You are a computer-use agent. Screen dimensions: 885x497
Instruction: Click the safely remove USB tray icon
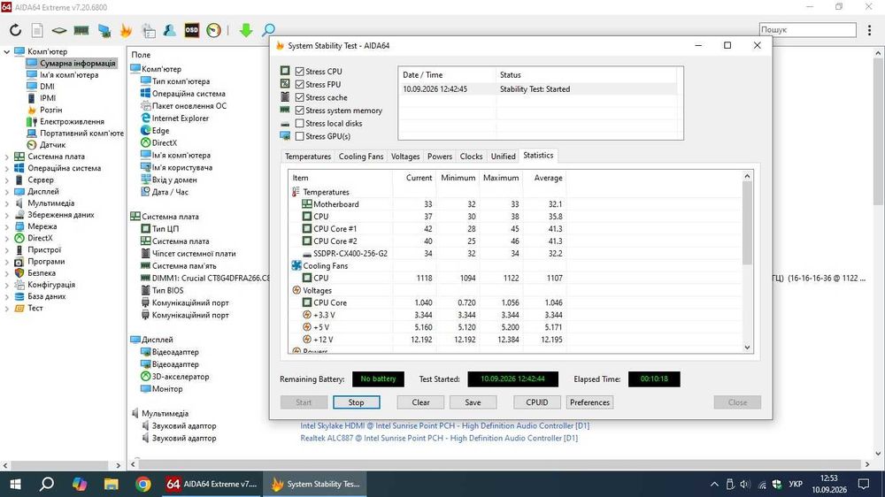coord(730,484)
